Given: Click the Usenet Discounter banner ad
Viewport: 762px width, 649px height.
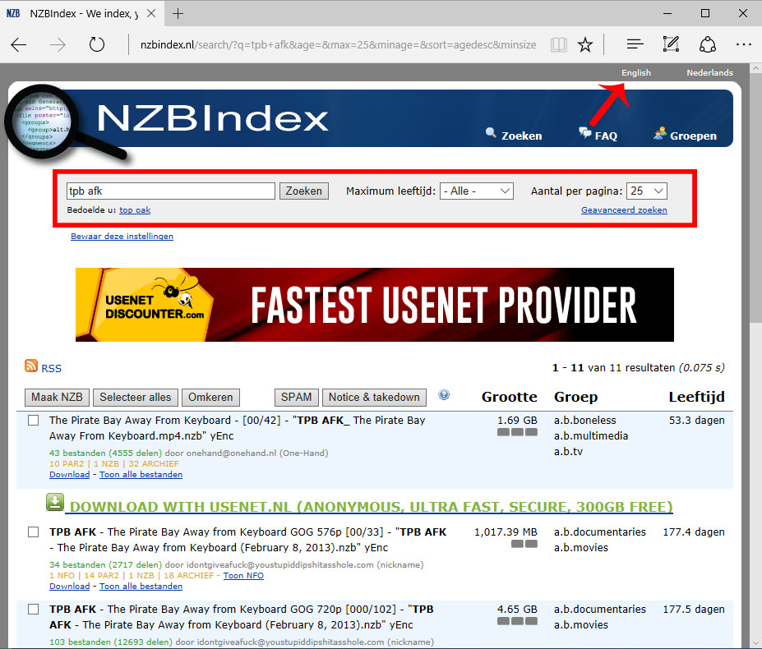Looking at the screenshot, I should point(375,305).
